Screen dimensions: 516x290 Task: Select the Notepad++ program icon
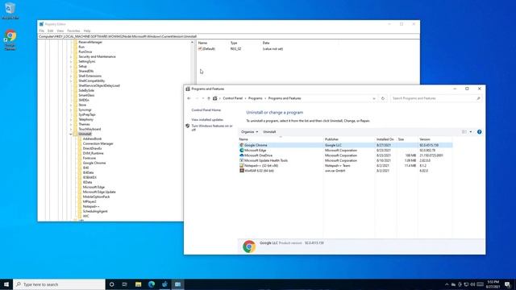242,166
